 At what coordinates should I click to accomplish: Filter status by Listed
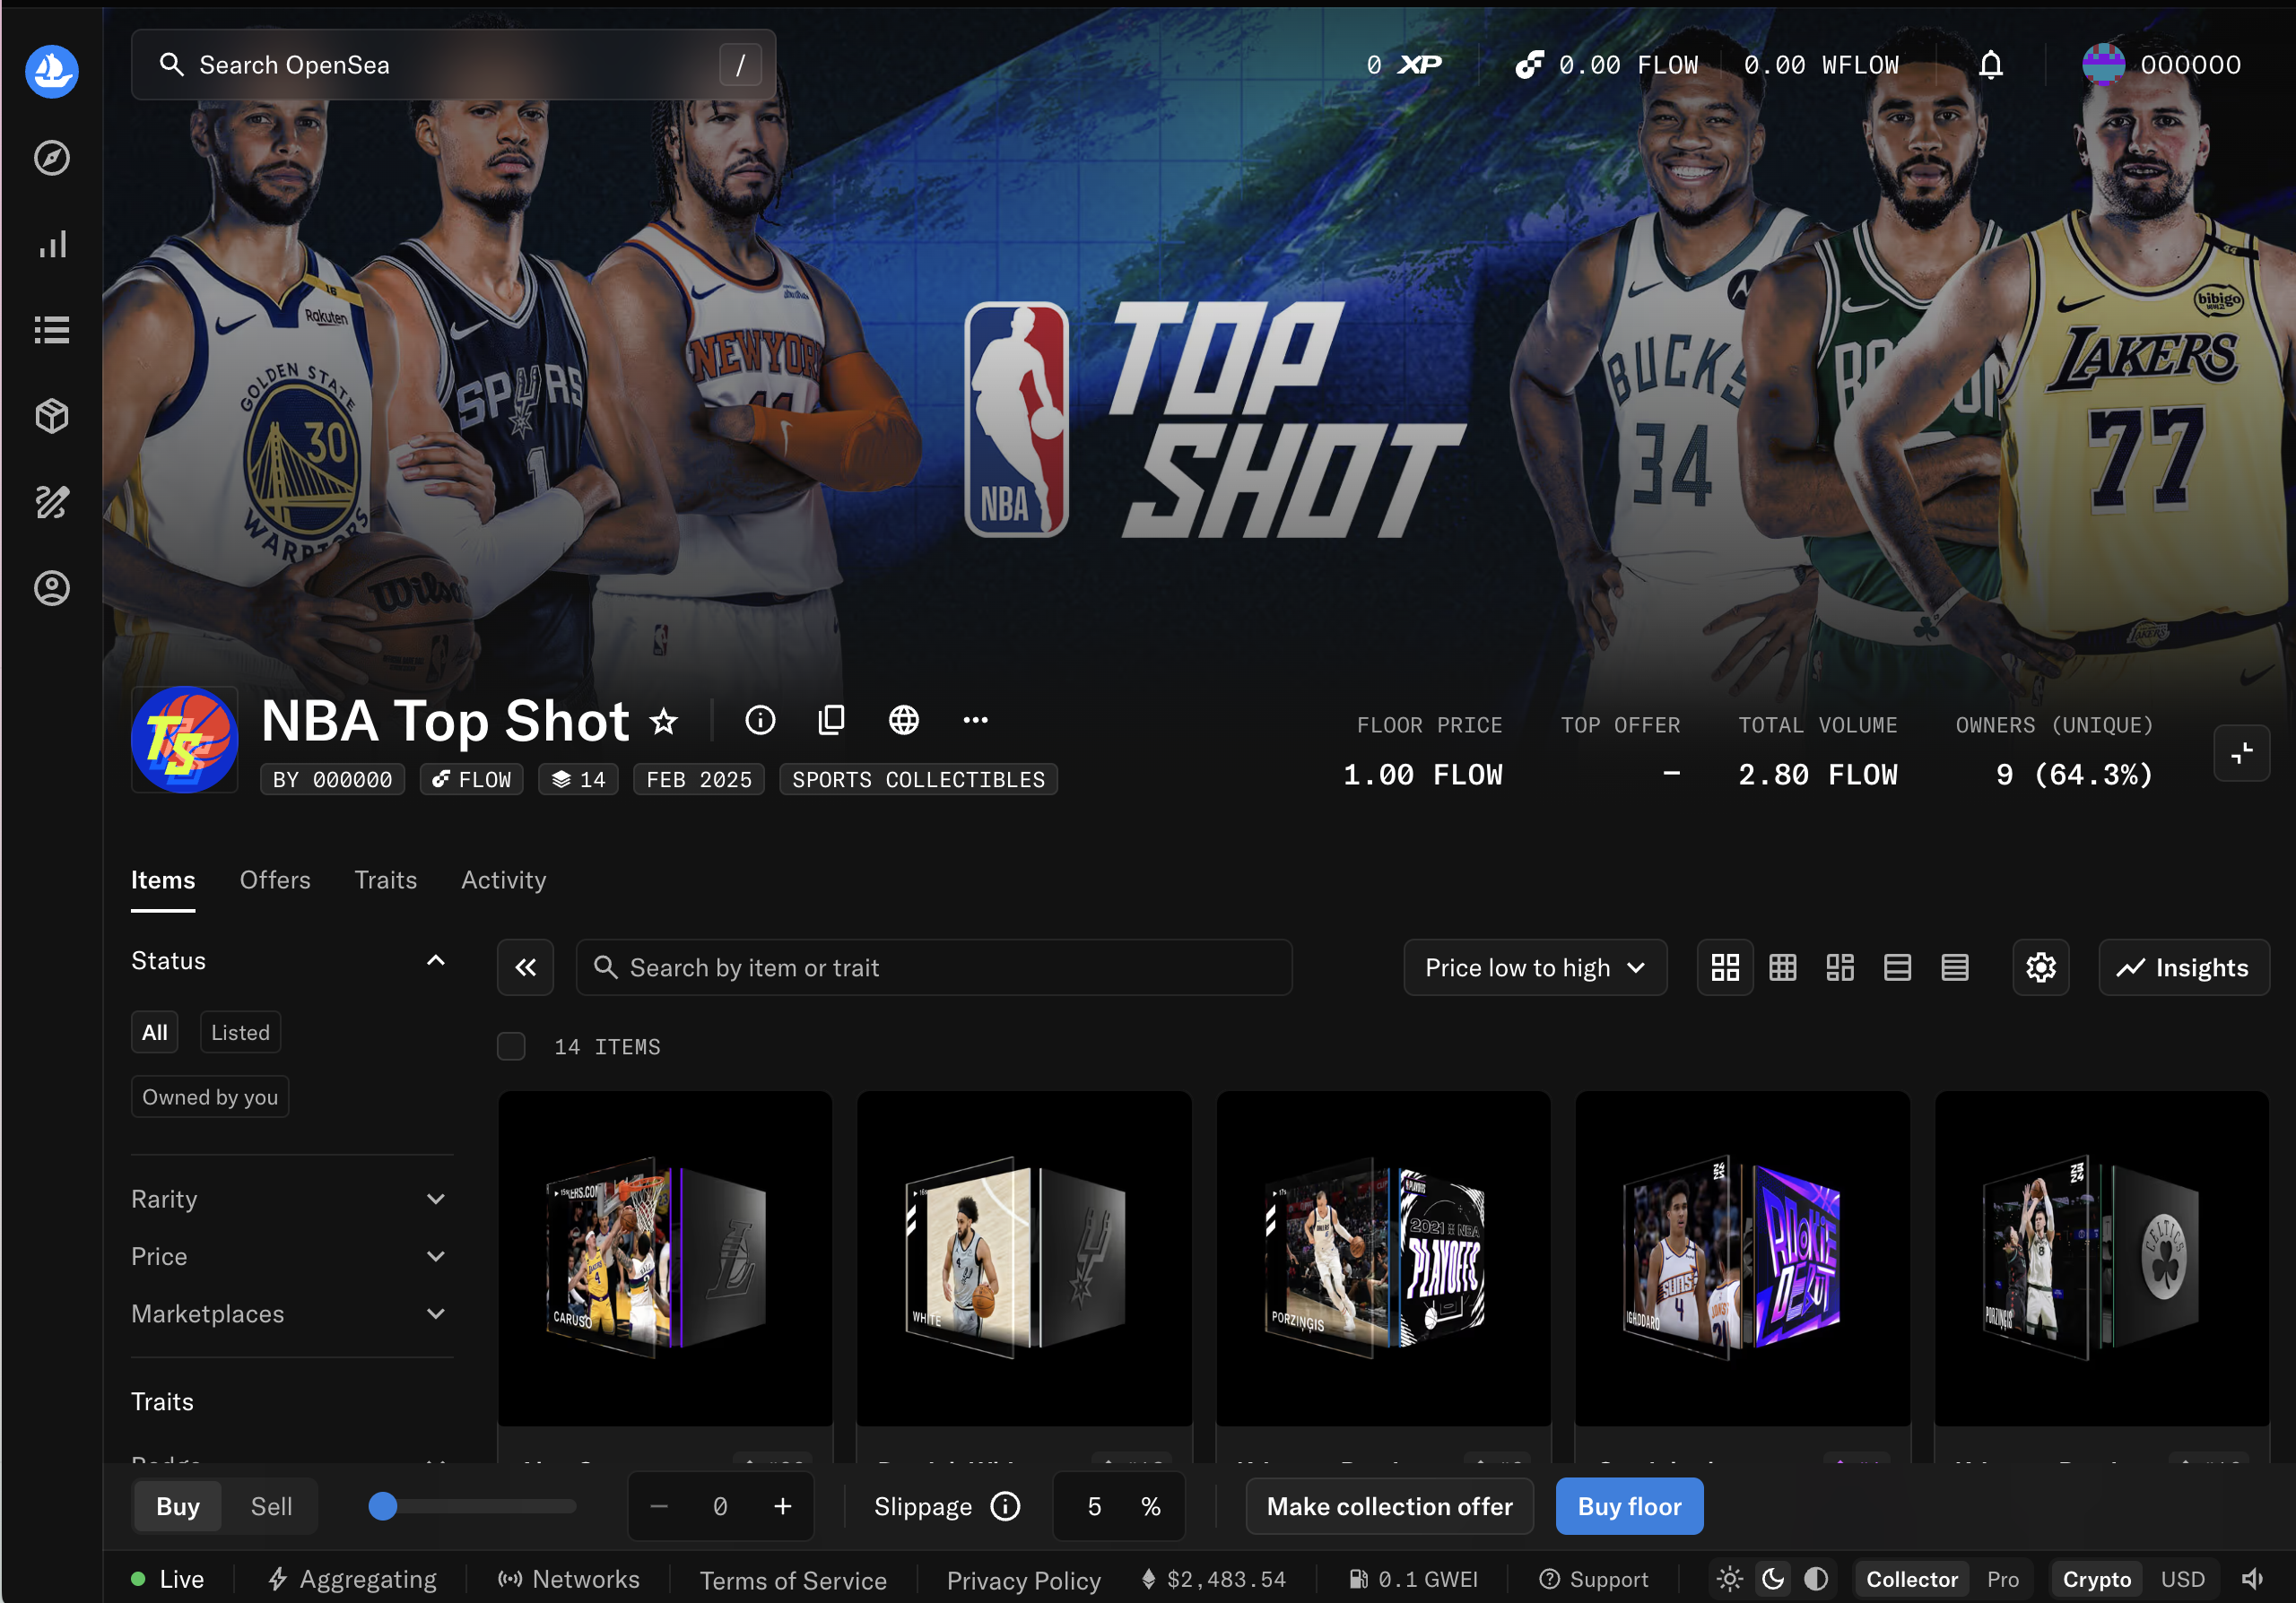coord(240,1032)
